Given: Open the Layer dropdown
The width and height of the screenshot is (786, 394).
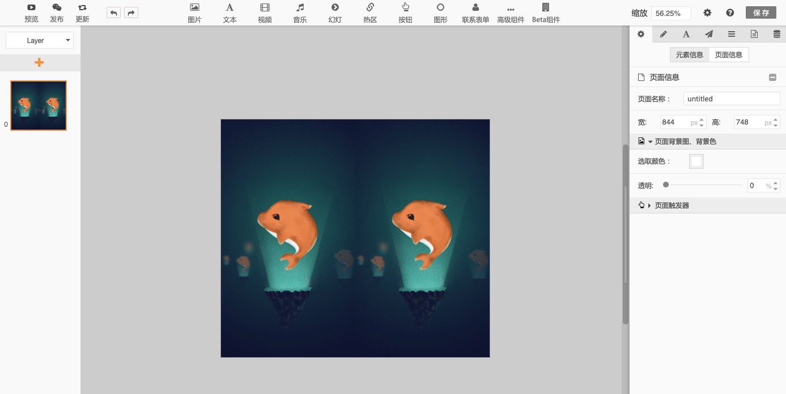Looking at the screenshot, I should [x=40, y=41].
